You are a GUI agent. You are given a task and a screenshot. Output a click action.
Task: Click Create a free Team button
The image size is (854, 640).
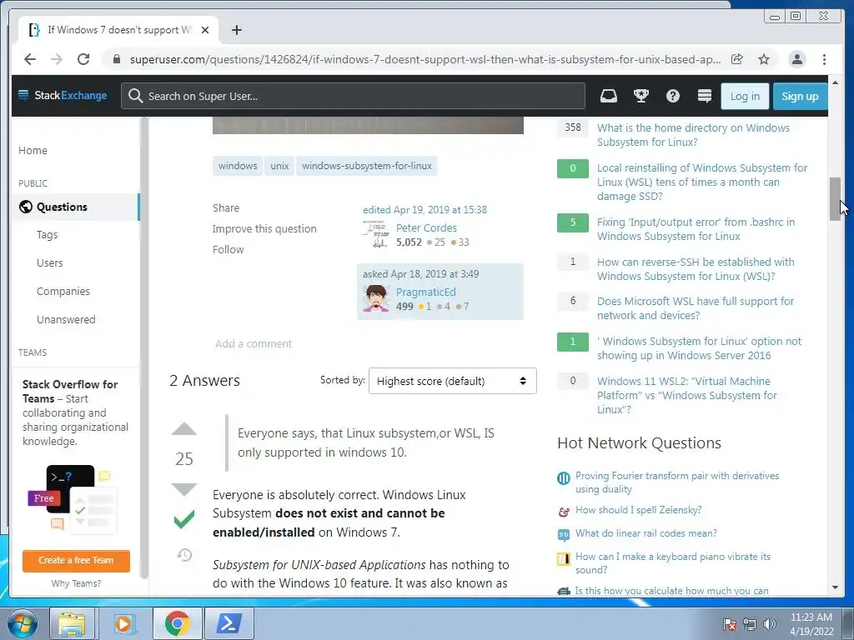tap(76, 561)
